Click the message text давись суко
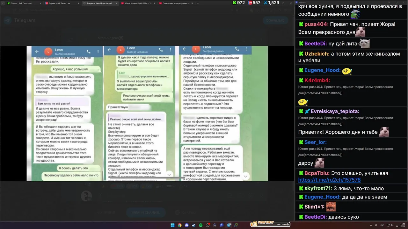This screenshot has height=229, width=408. pos(344,217)
